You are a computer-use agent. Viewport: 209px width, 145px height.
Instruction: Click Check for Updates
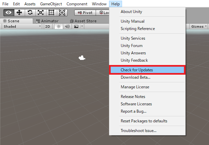click(x=147, y=70)
